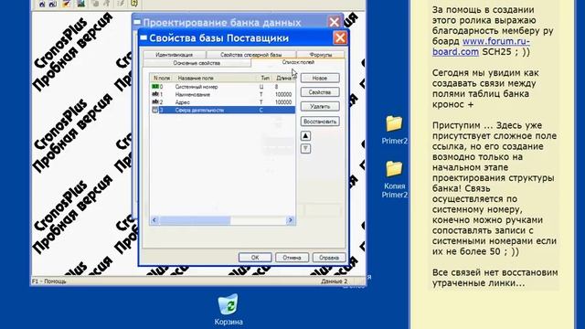Click the ab icon of field 2
585x329 pixels.
(155, 102)
